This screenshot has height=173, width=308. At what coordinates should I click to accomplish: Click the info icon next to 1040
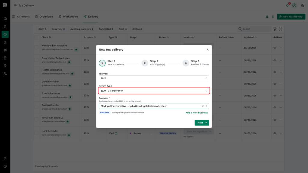[116, 133]
